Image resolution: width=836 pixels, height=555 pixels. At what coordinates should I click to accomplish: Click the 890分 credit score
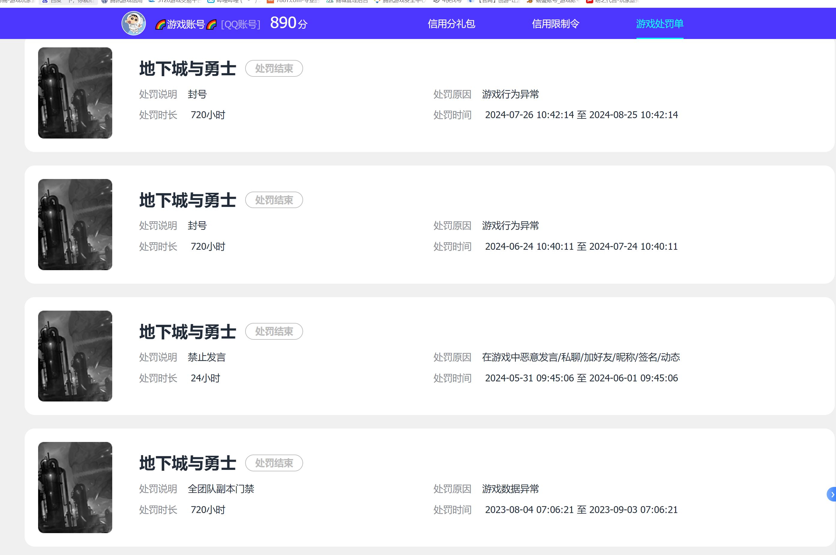288,23
